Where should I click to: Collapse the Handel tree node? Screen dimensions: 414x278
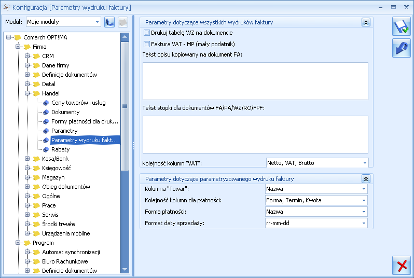(27, 93)
